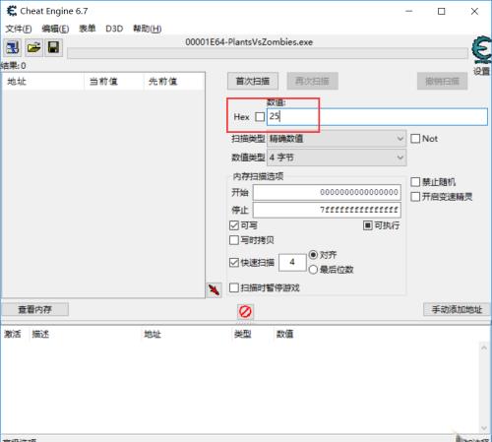492x442 pixels.
Task: Enable the Not checkbox
Action: [415, 139]
